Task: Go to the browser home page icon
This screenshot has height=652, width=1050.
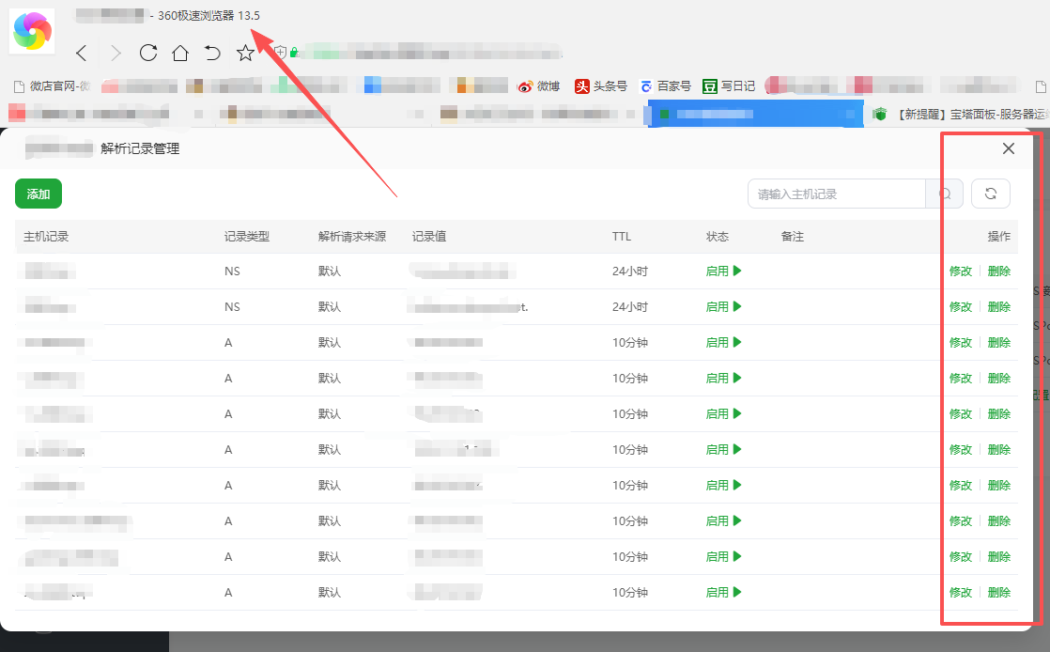Action: tap(180, 54)
